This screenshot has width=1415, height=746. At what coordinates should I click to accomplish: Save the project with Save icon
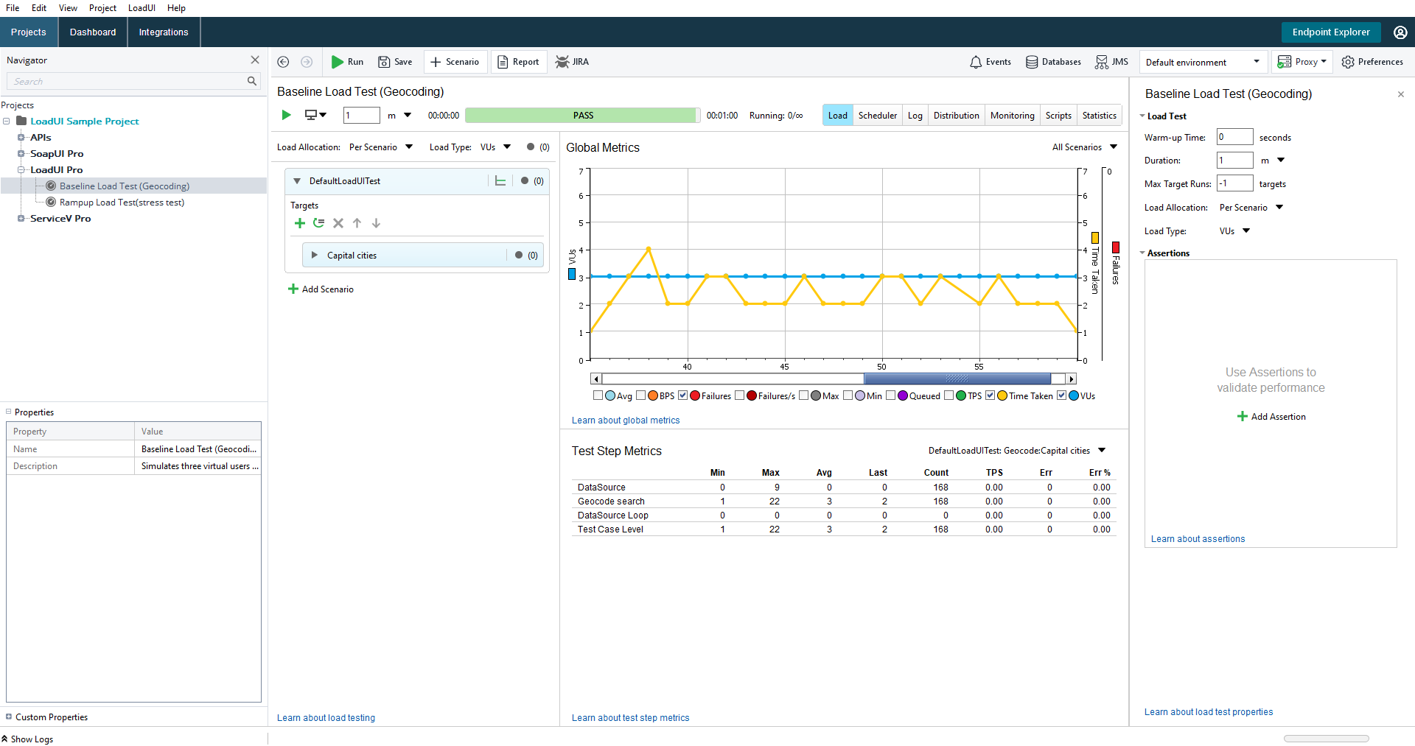coord(395,62)
